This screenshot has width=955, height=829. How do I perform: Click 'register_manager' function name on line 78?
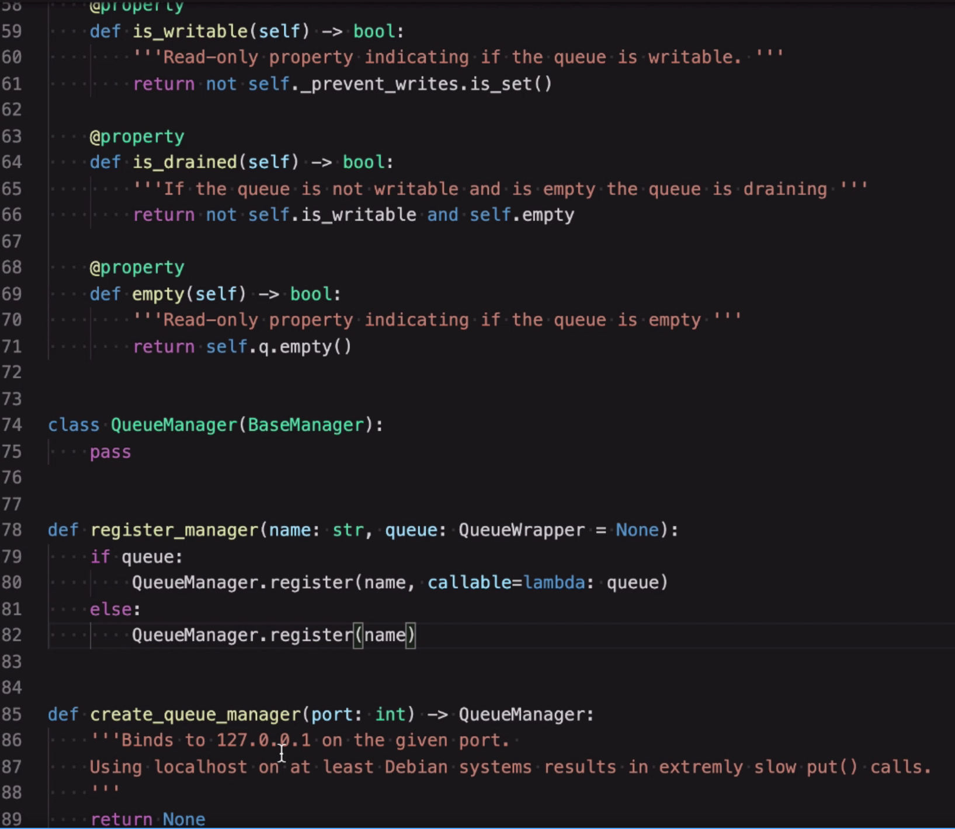coord(174,530)
